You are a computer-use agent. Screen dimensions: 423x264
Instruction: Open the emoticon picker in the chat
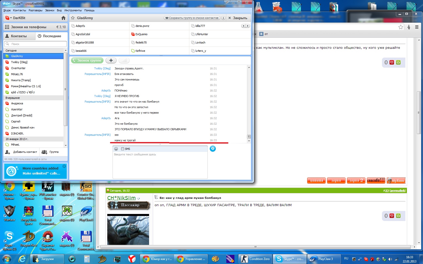(116, 149)
